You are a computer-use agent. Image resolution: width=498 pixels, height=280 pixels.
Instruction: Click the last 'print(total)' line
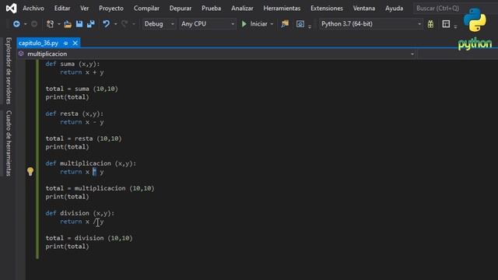coord(67,247)
